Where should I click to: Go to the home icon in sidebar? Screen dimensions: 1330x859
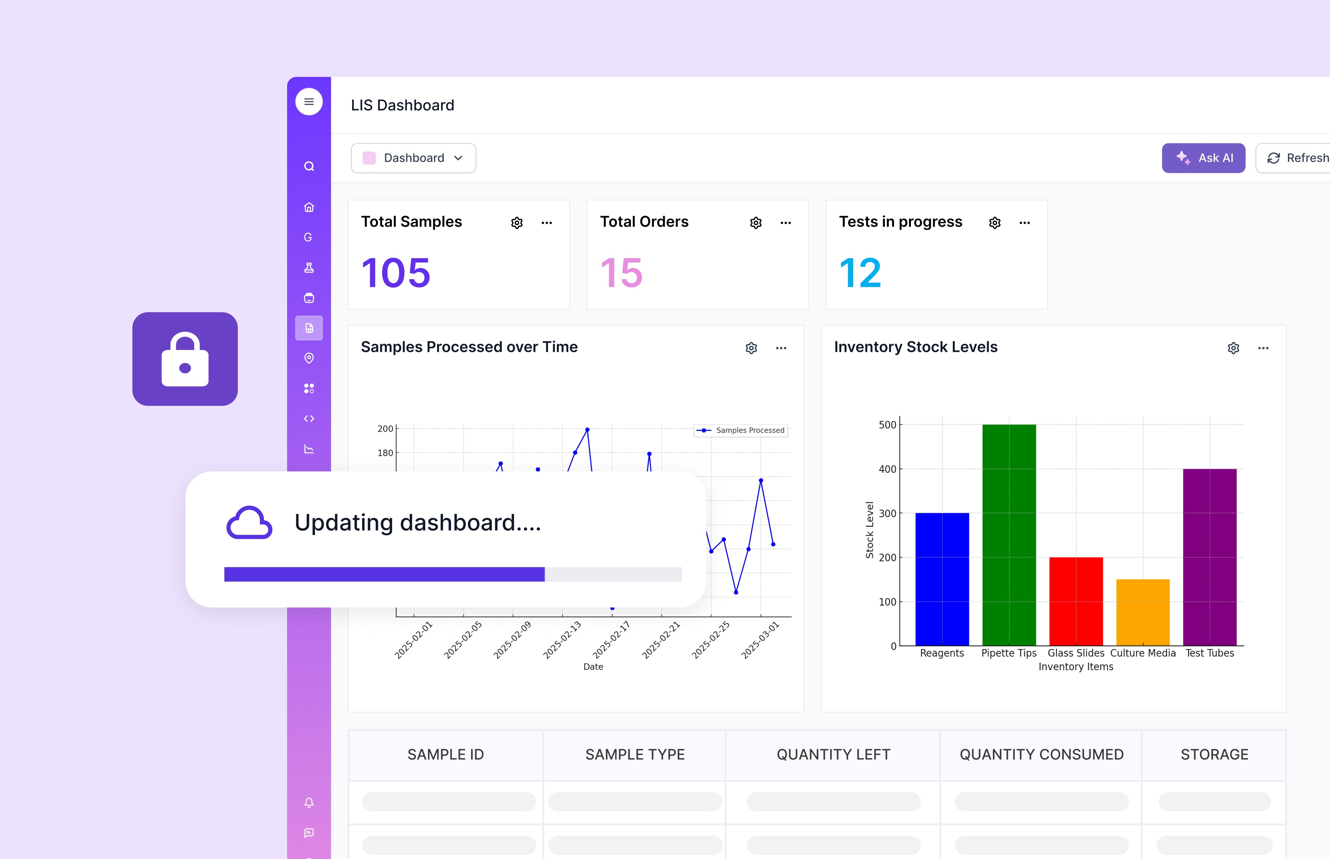click(x=309, y=208)
